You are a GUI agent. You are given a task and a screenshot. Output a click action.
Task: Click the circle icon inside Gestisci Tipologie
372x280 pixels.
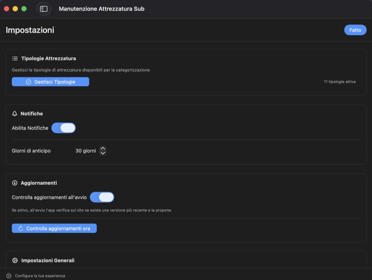click(28, 82)
